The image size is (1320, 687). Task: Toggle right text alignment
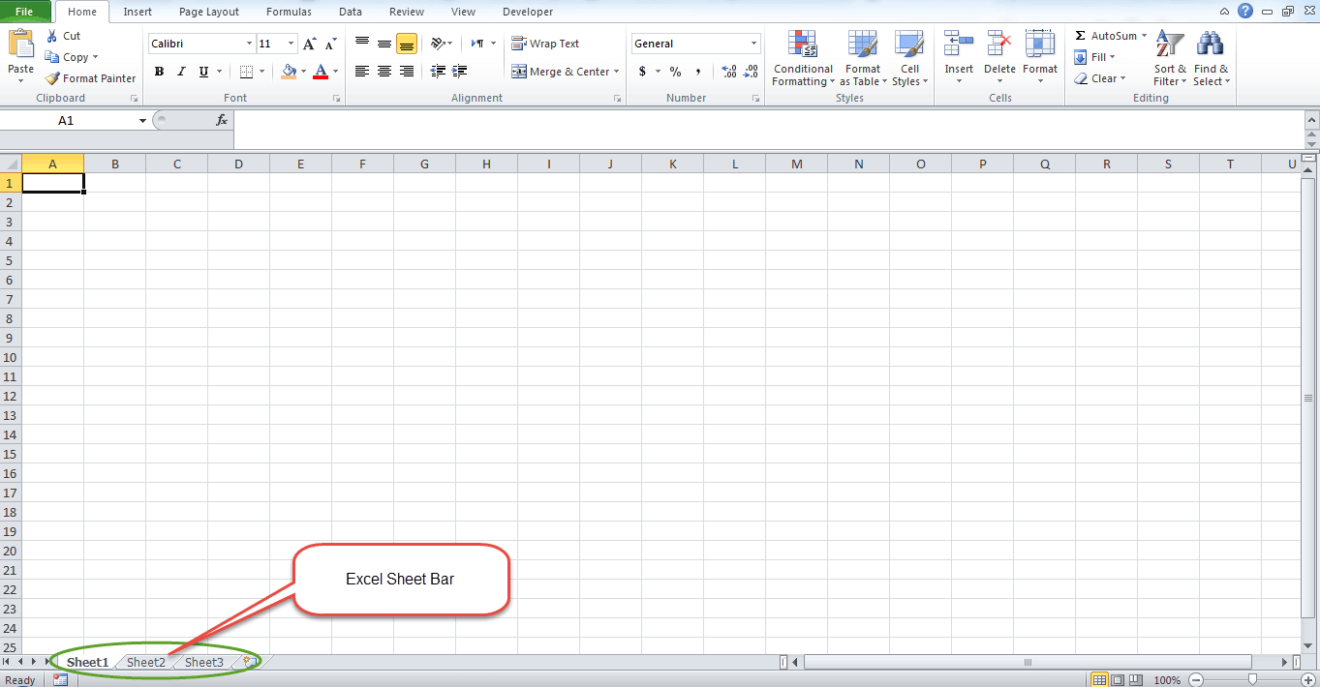coord(407,72)
